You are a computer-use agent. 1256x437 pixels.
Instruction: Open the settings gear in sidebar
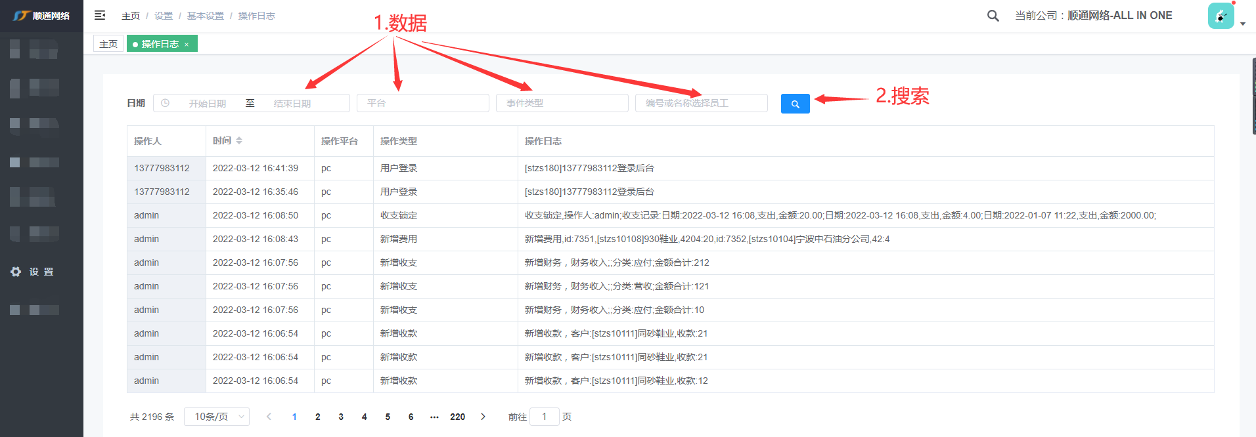(16, 272)
